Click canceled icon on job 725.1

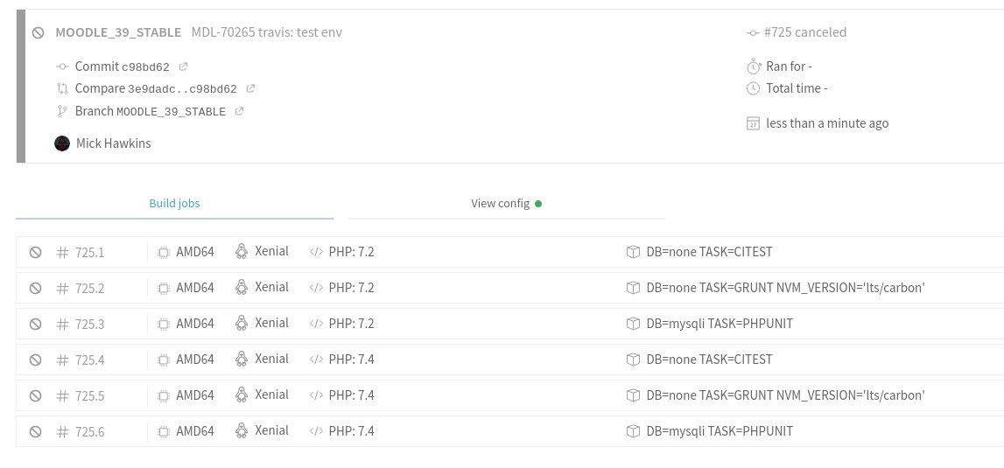[x=35, y=252]
